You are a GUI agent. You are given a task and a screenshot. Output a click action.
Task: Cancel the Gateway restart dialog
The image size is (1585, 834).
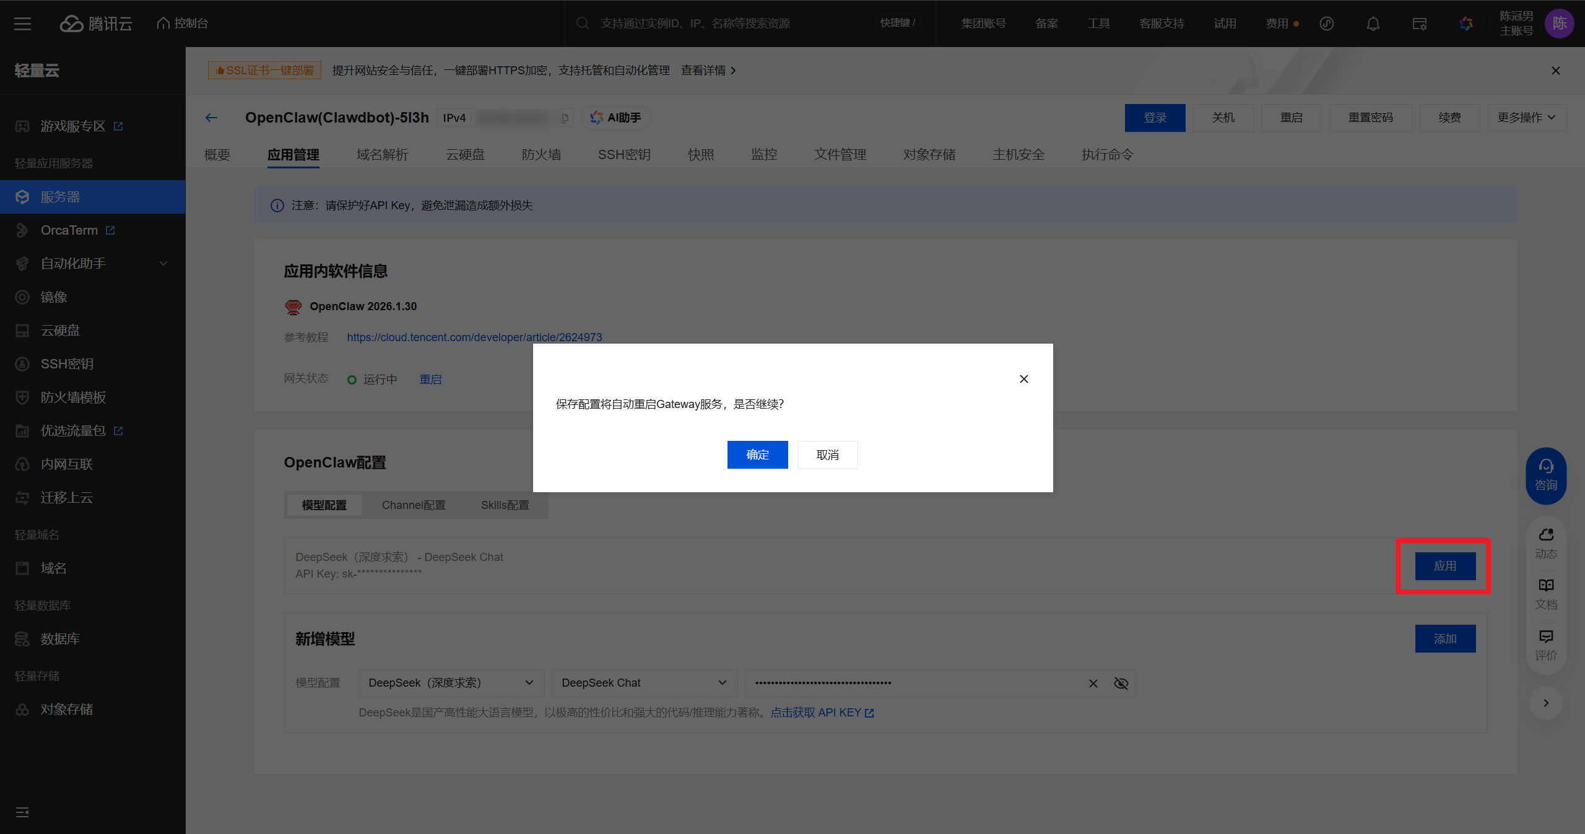[827, 454]
